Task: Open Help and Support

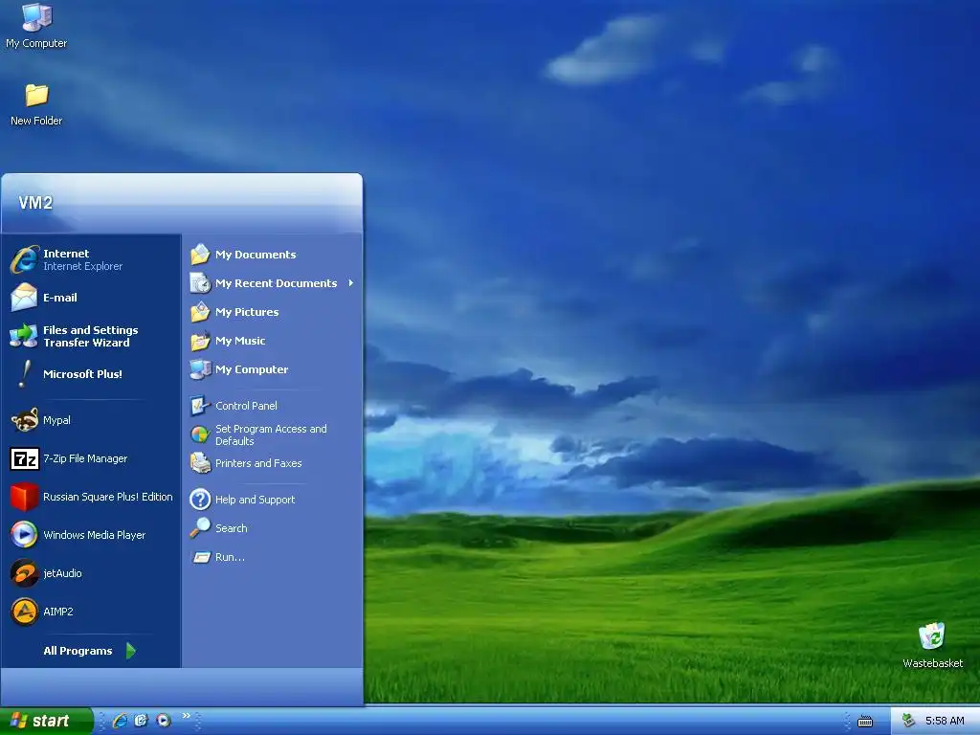Action: pyautogui.click(x=273, y=500)
